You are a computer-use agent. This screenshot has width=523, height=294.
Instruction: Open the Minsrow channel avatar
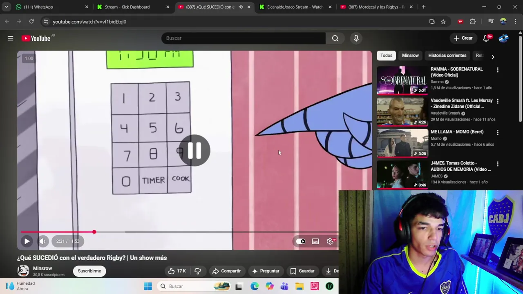(23, 271)
